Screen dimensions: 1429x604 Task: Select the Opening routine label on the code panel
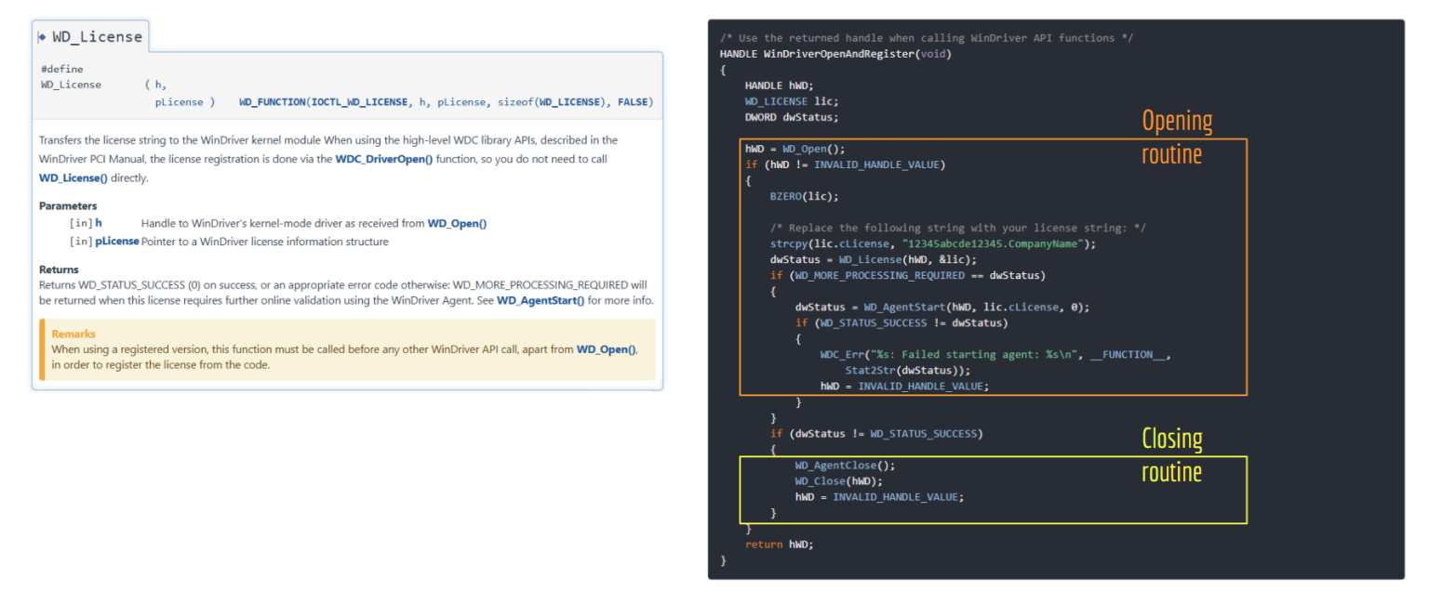[x=1176, y=137]
